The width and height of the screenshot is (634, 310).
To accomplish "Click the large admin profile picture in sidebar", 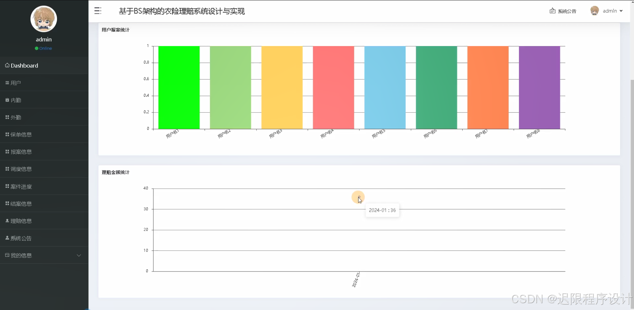I will (44, 19).
